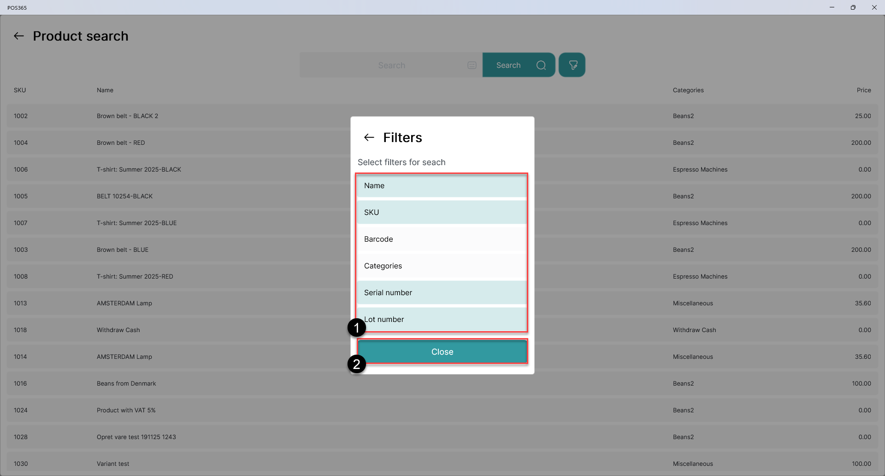The height and width of the screenshot is (476, 885).
Task: Click price 35.60 in SKU 1013 row
Action: [x=863, y=303]
